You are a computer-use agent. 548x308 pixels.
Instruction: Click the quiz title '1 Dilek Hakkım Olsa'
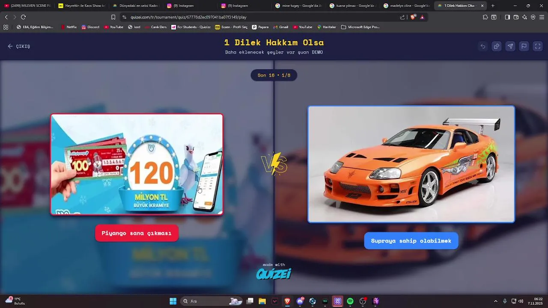[x=274, y=42]
